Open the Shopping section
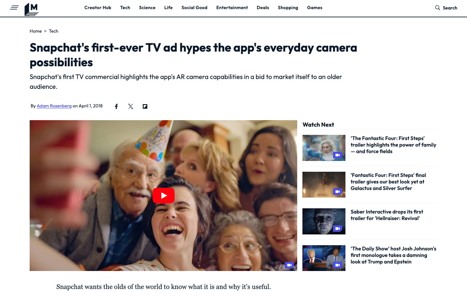 (x=288, y=8)
